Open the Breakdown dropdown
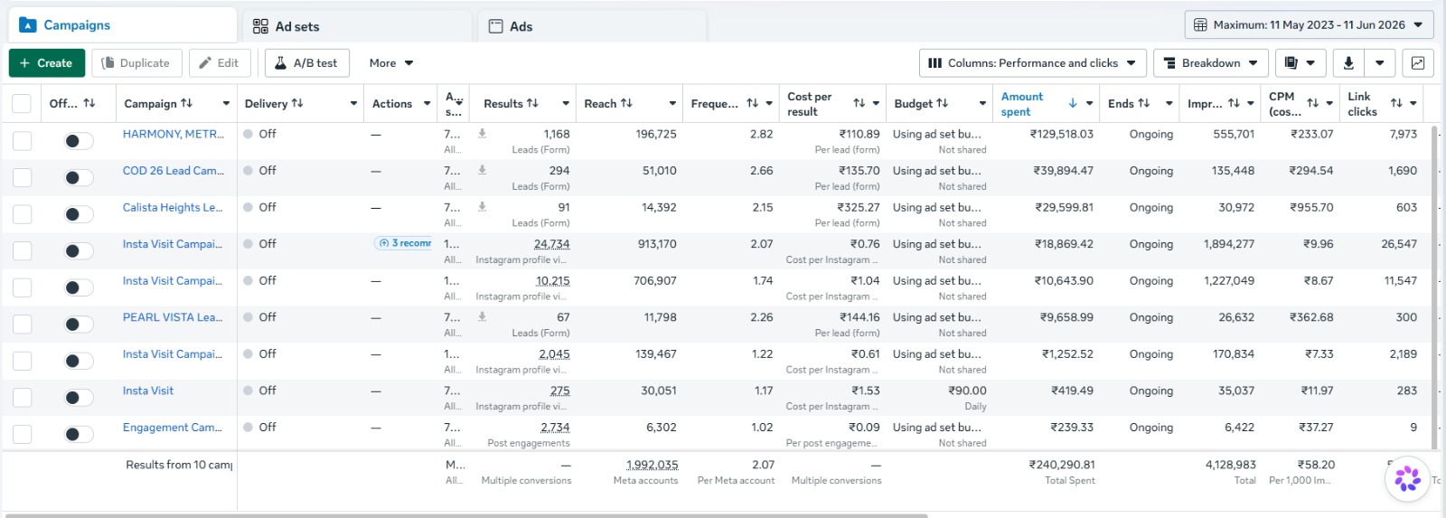1446x518 pixels. 1211,63
